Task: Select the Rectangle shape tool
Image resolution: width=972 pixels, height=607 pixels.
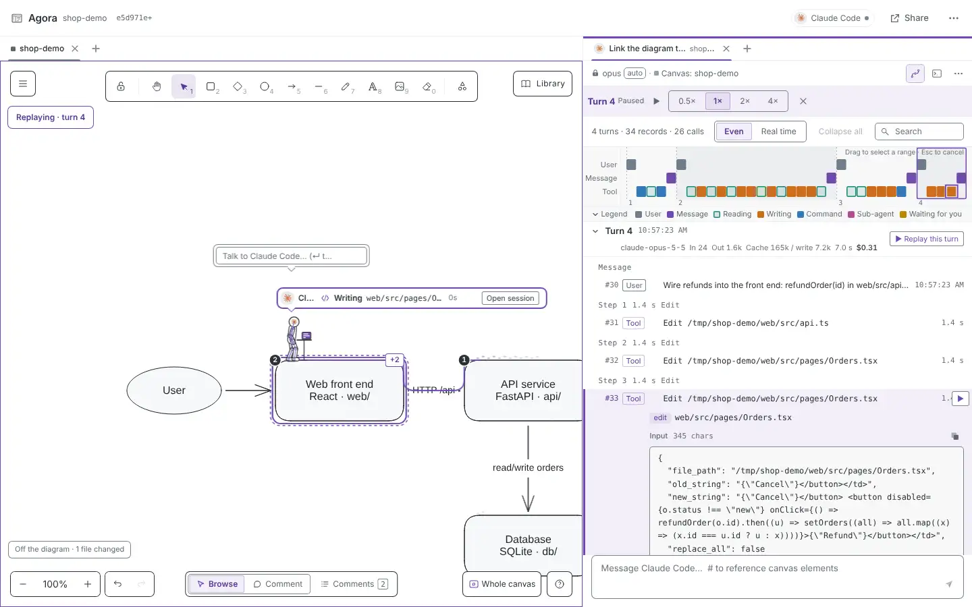Action: 211,86
